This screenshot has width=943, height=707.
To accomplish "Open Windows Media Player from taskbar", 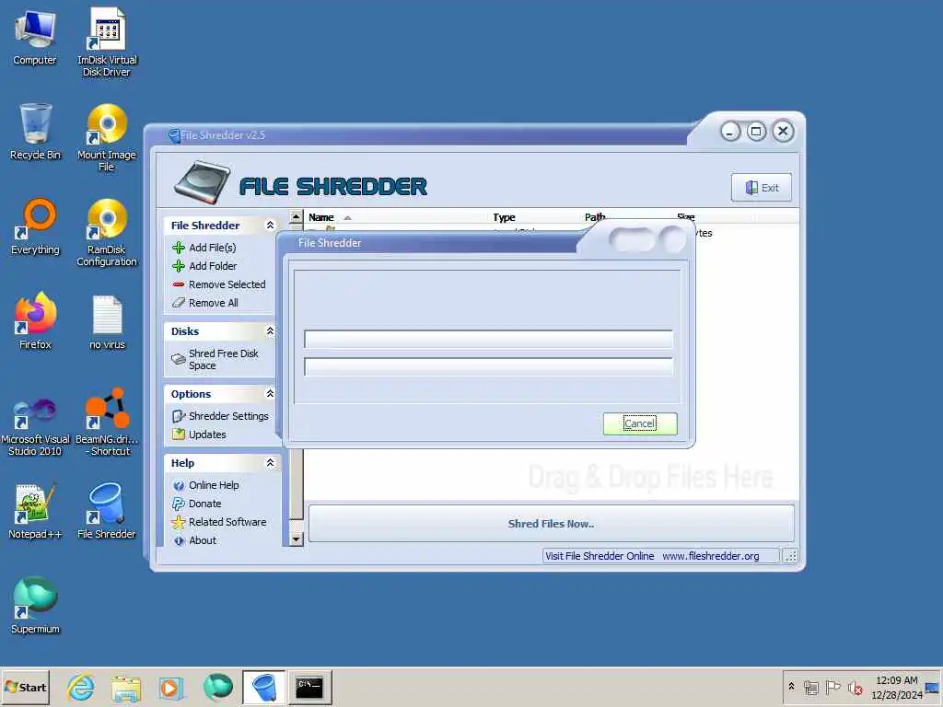I will pos(170,687).
